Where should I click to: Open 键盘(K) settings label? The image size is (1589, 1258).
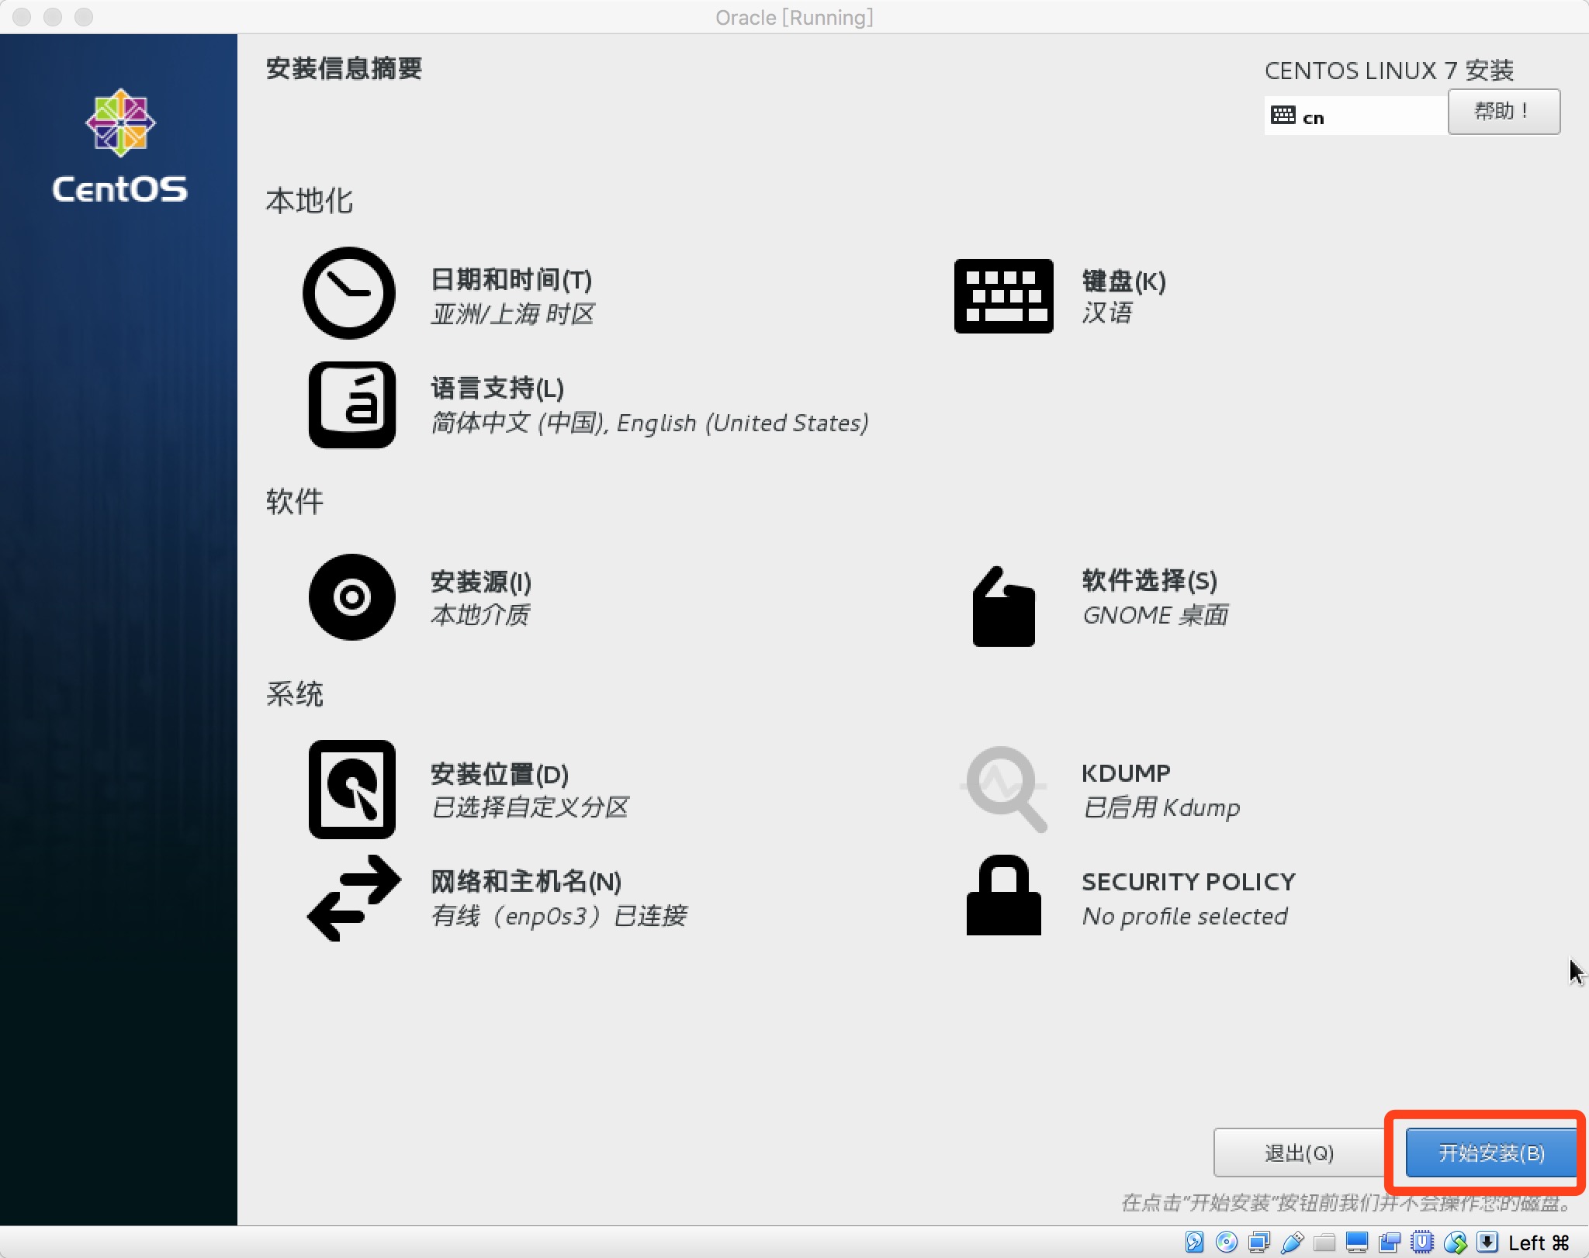(x=1123, y=281)
